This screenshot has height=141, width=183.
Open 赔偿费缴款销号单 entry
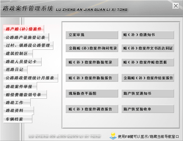coord(25,94)
